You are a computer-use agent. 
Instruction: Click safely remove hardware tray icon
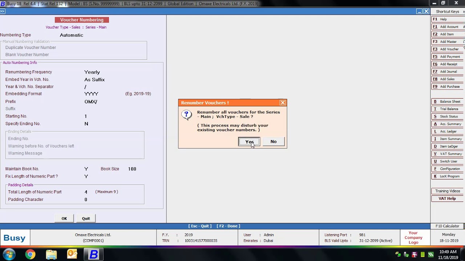pyautogui.click(x=407, y=254)
